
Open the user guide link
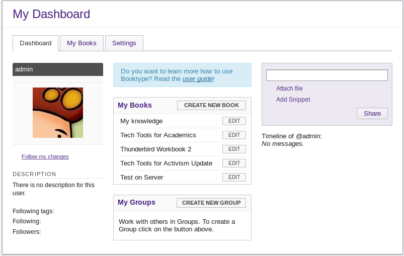197,79
